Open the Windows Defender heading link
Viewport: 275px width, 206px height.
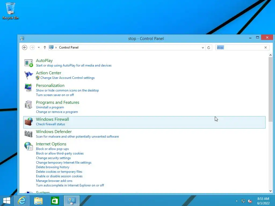(x=54, y=131)
